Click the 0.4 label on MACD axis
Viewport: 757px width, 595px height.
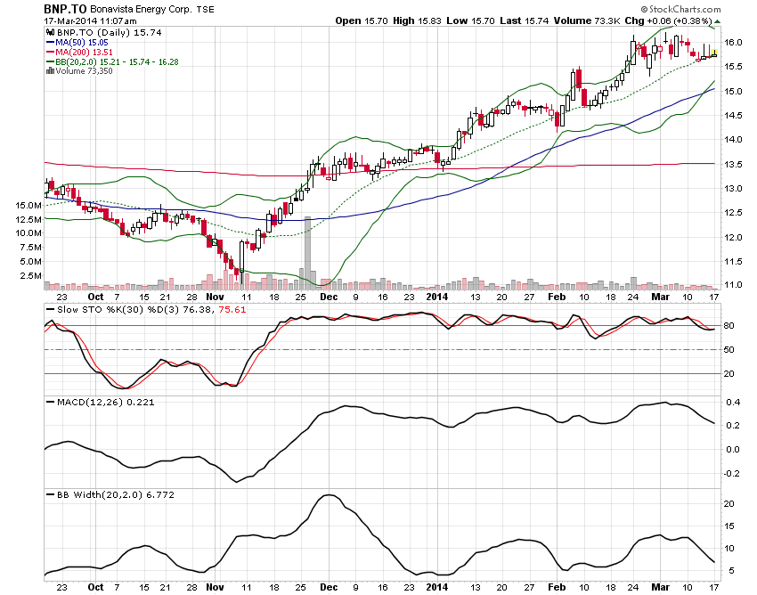pyautogui.click(x=733, y=403)
